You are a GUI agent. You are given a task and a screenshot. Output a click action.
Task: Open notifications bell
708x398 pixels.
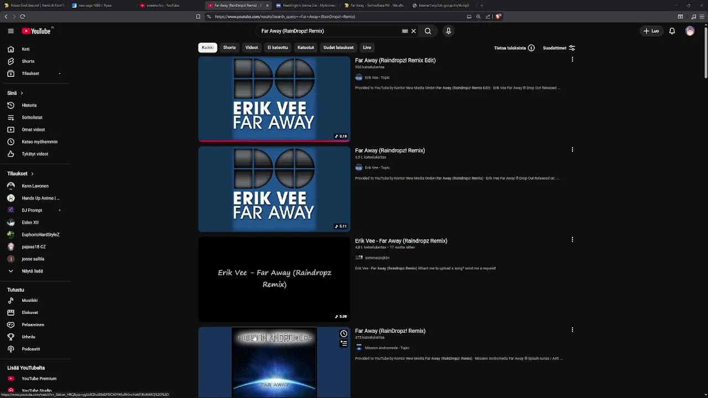coord(672,31)
